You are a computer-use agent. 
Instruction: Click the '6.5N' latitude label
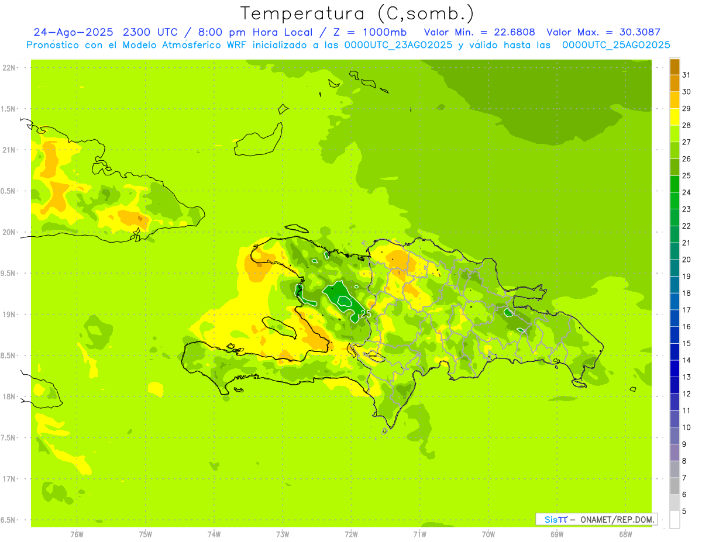tap(9, 520)
